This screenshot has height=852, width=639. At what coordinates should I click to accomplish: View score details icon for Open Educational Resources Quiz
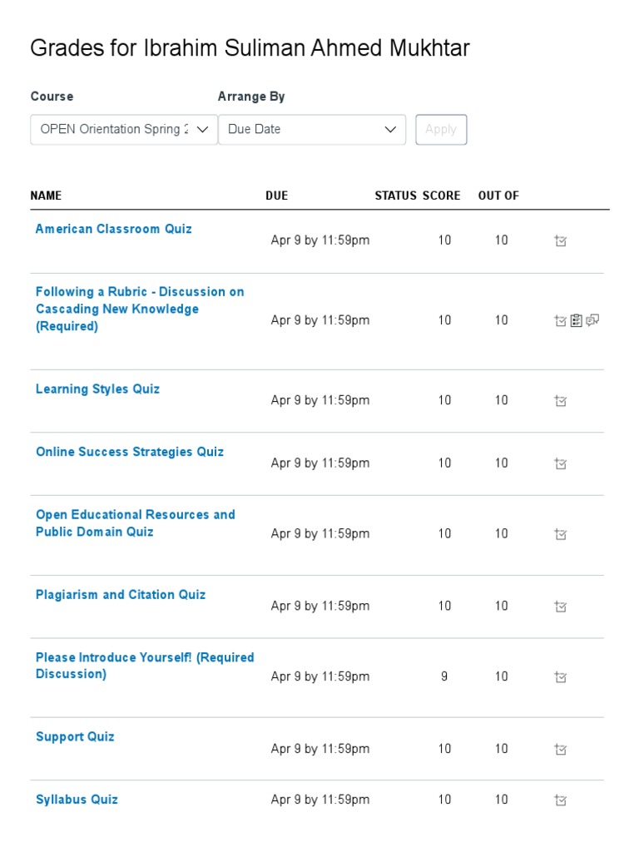(x=561, y=534)
